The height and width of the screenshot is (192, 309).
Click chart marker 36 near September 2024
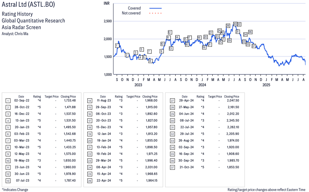point(250,32)
